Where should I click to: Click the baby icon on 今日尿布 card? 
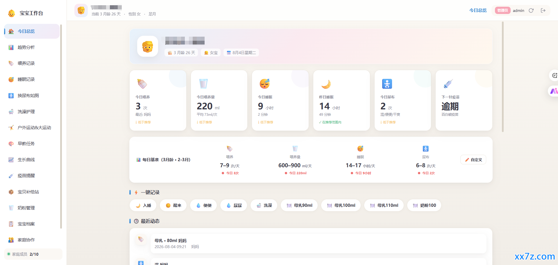pos(387,84)
